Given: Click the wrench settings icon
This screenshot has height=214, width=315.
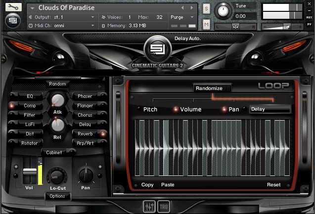Looking at the screenshot, I should pos(13,7).
